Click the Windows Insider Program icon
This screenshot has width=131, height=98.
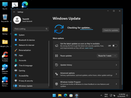coord(57,84)
